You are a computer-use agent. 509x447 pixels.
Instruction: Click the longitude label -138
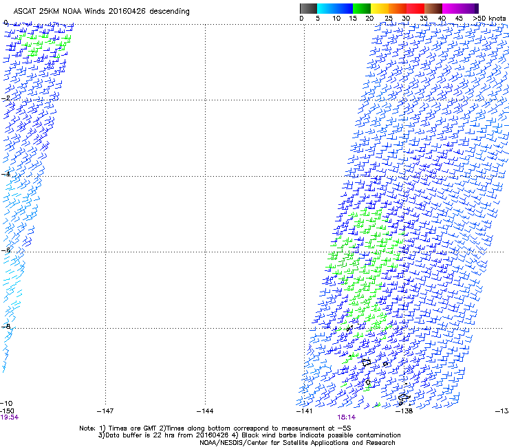point(404,411)
